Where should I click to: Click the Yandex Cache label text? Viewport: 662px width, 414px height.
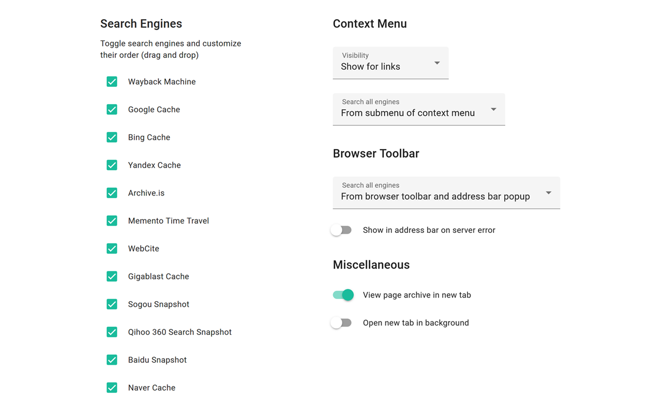tap(154, 165)
